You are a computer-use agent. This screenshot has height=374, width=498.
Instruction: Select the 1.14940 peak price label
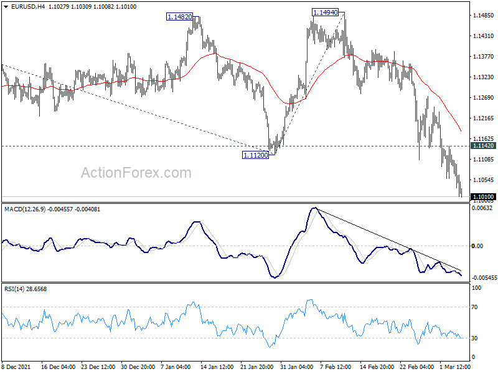coord(325,12)
